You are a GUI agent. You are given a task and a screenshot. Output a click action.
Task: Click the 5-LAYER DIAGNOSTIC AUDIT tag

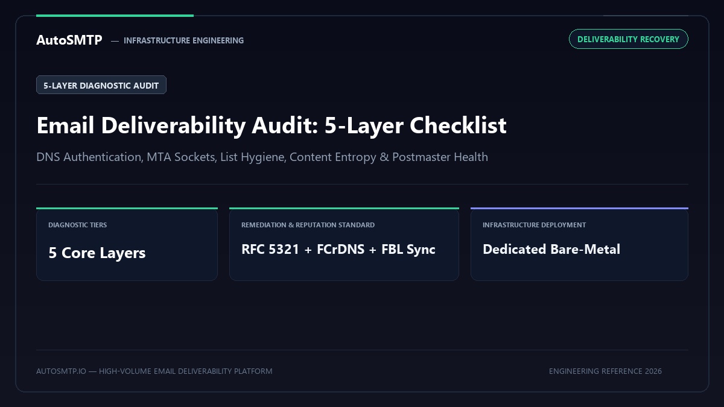click(101, 85)
